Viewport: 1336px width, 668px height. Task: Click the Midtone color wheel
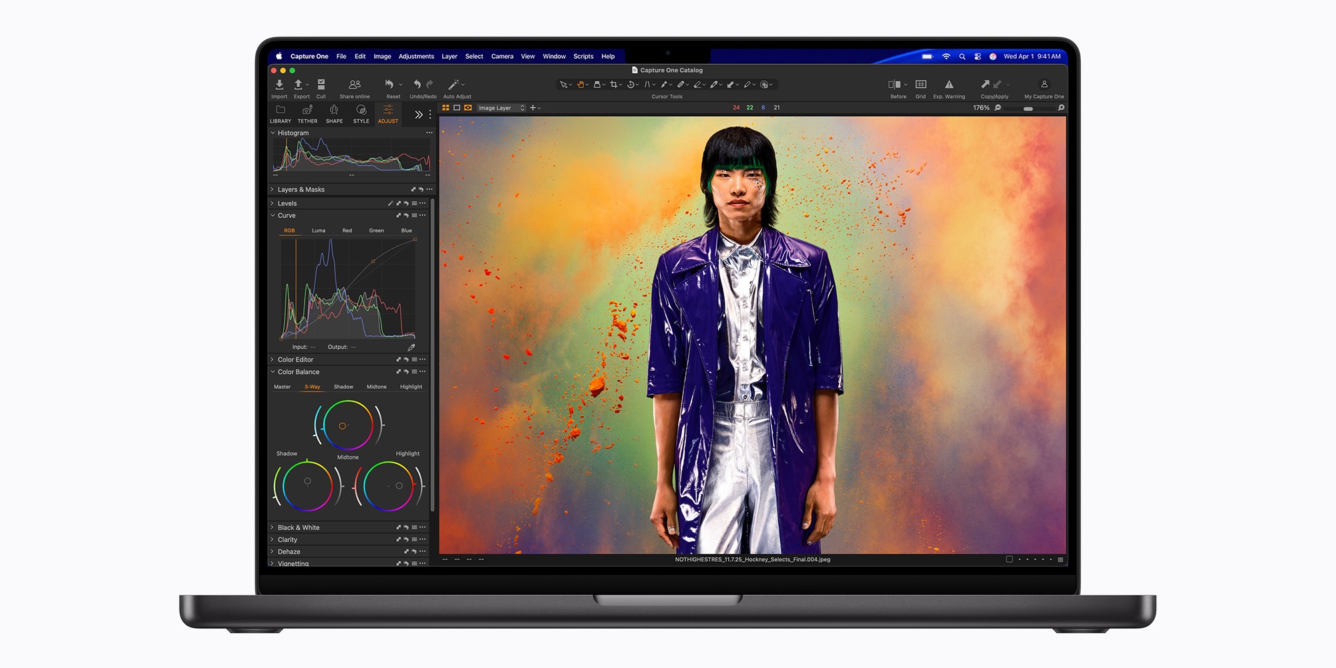click(x=347, y=426)
